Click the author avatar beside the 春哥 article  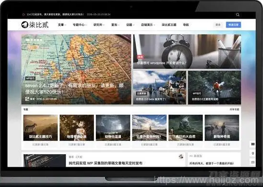pos(181,157)
